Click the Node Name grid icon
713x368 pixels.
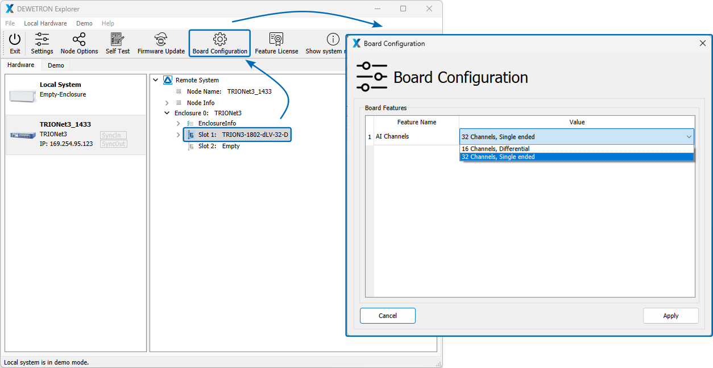coord(179,91)
